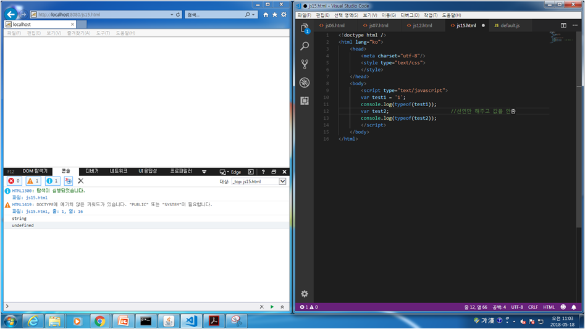Click the IE search magnifier icon

247,15
